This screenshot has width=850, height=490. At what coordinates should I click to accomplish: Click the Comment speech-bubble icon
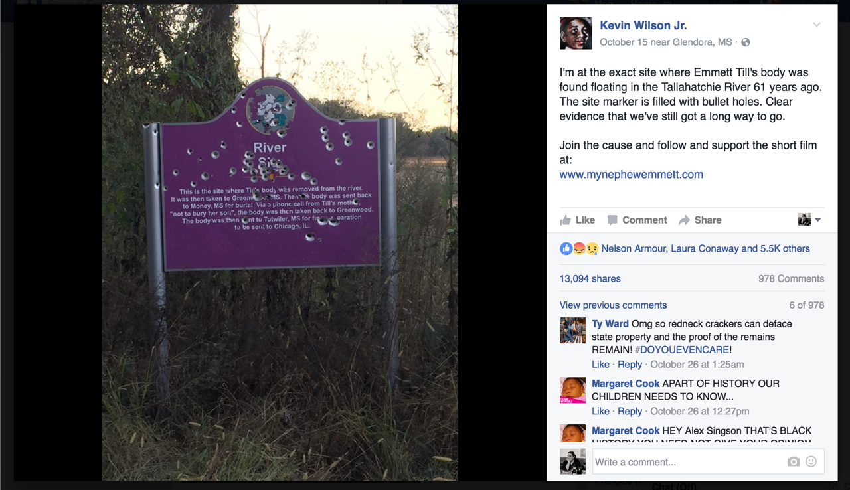click(x=612, y=220)
